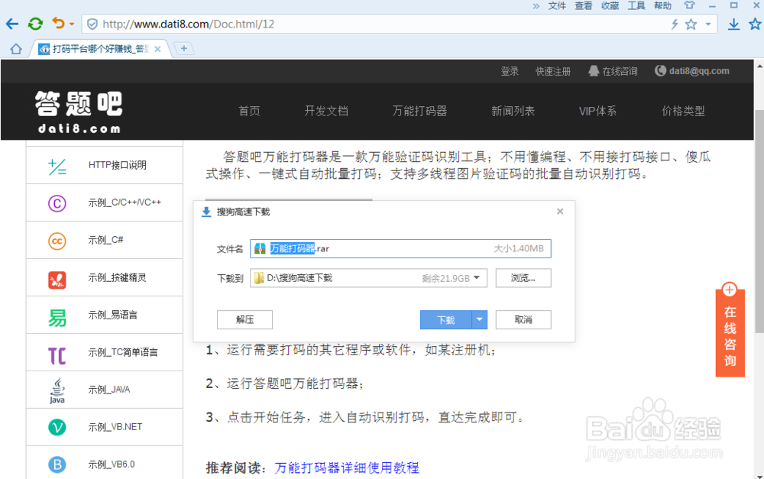764x479 pixels.
Task: Click the blue VB6.0 icon in the sidebar
Action: coord(57,464)
